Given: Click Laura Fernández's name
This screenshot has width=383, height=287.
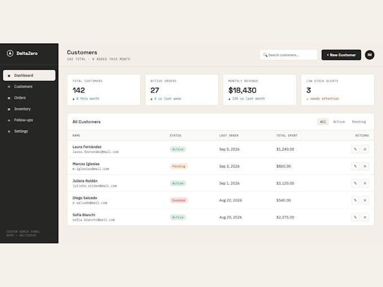Looking at the screenshot, I should click(87, 147).
